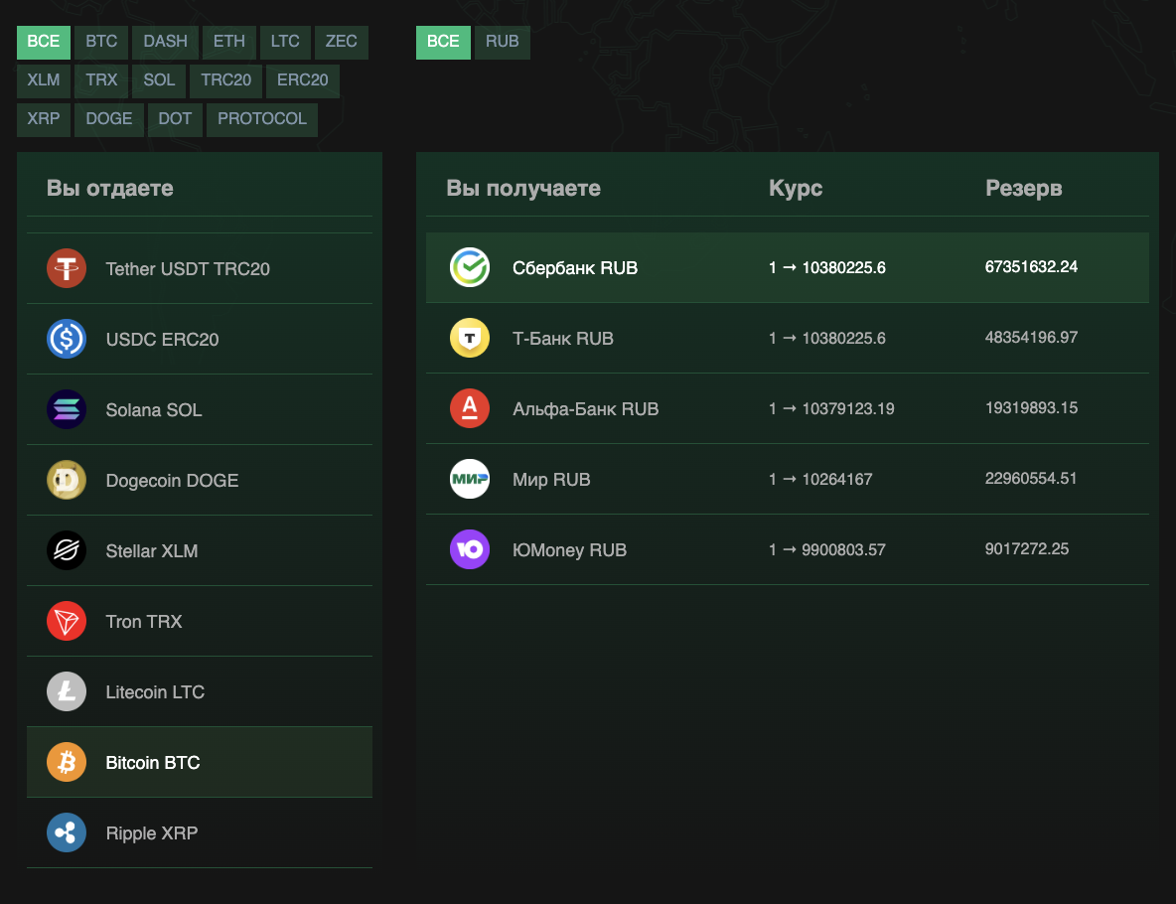The width and height of the screenshot is (1176, 904).
Task: Show all currencies with left ВСЕ tab
Action: coord(44,42)
